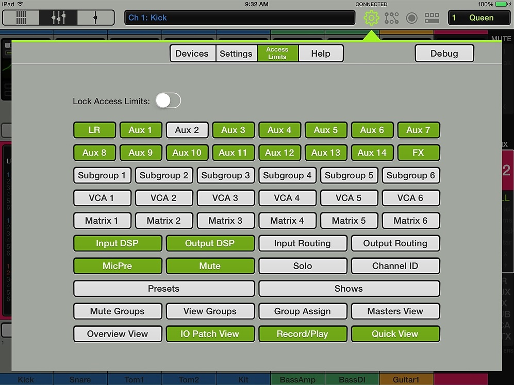The height and width of the screenshot is (385, 514).
Task: Toggle the Presets access button
Action: click(163, 289)
